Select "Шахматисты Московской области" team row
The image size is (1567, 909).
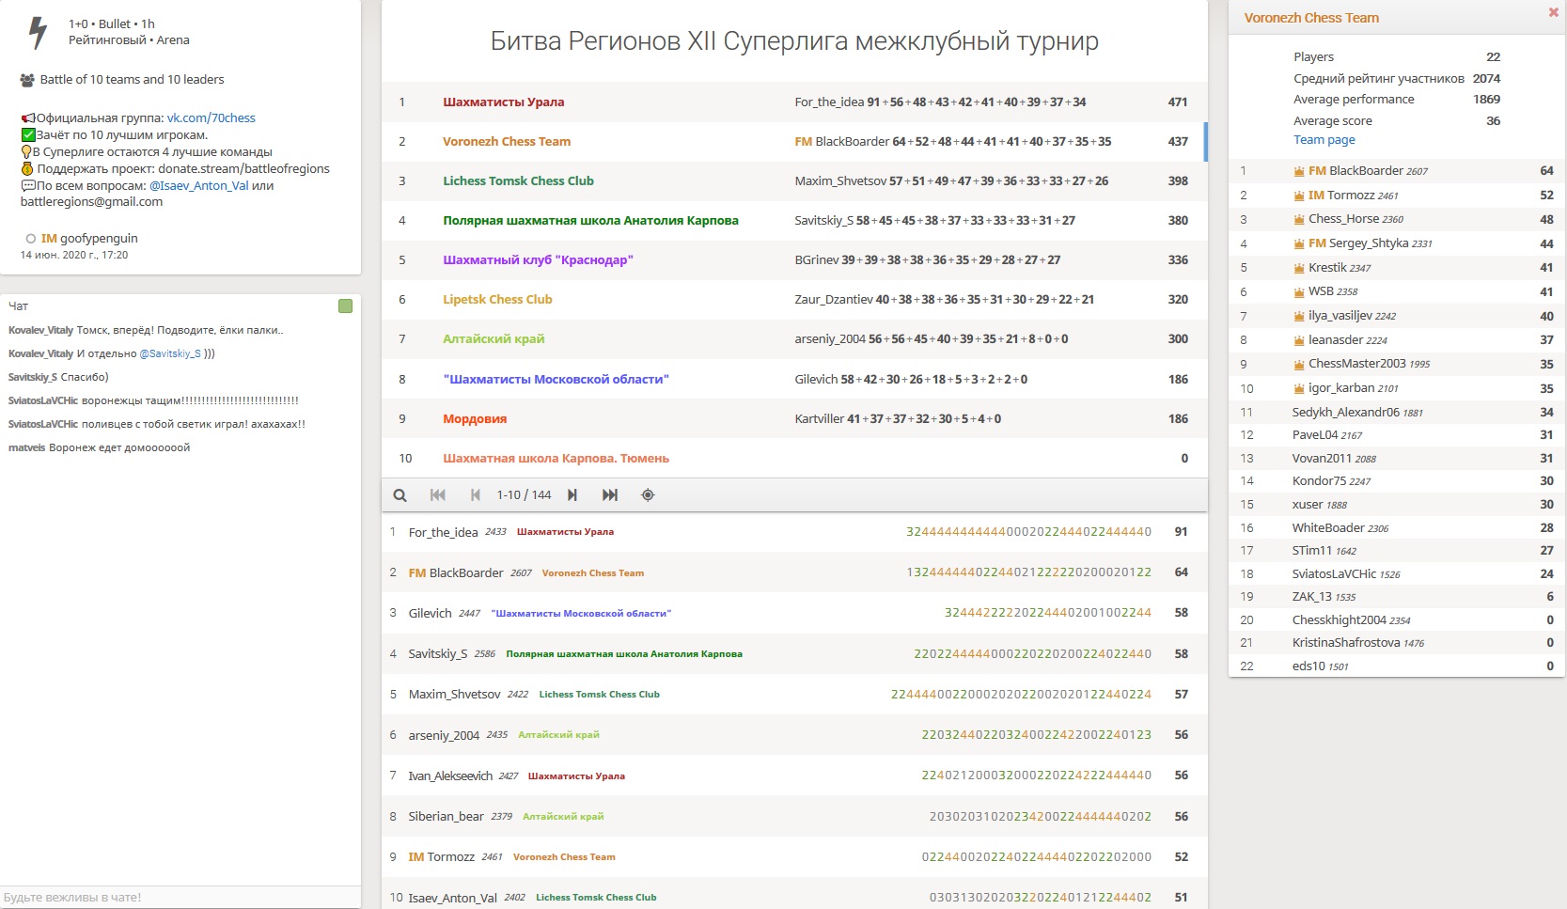tap(794, 379)
